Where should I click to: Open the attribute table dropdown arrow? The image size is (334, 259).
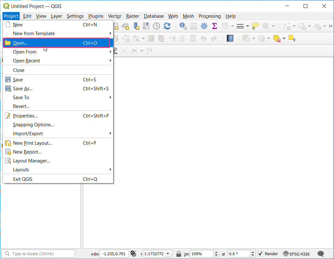tap(232, 26)
